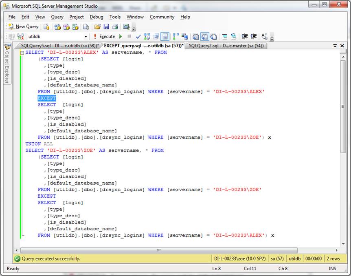Viewport: 351px width, 276px height.
Task: Toggle Include Actual Execution Plan
Action: [x=175, y=37]
